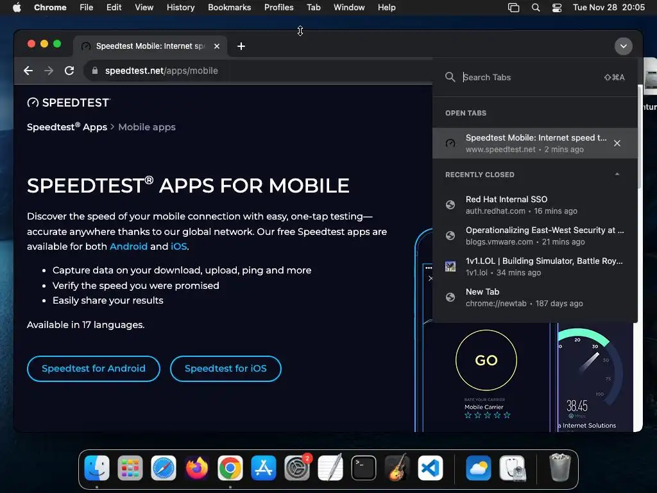Viewport: 657px width, 493px height.
Task: Open the Tab menu in menu bar
Action: (313, 8)
